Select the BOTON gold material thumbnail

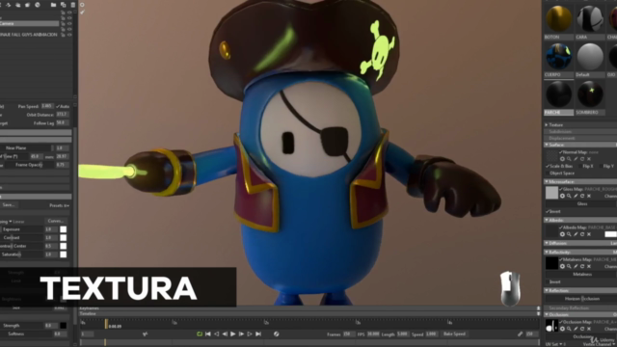(559, 19)
